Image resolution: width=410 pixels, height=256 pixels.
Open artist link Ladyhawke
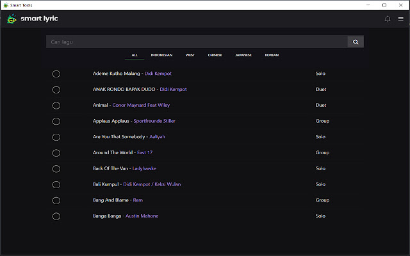pyautogui.click(x=144, y=168)
